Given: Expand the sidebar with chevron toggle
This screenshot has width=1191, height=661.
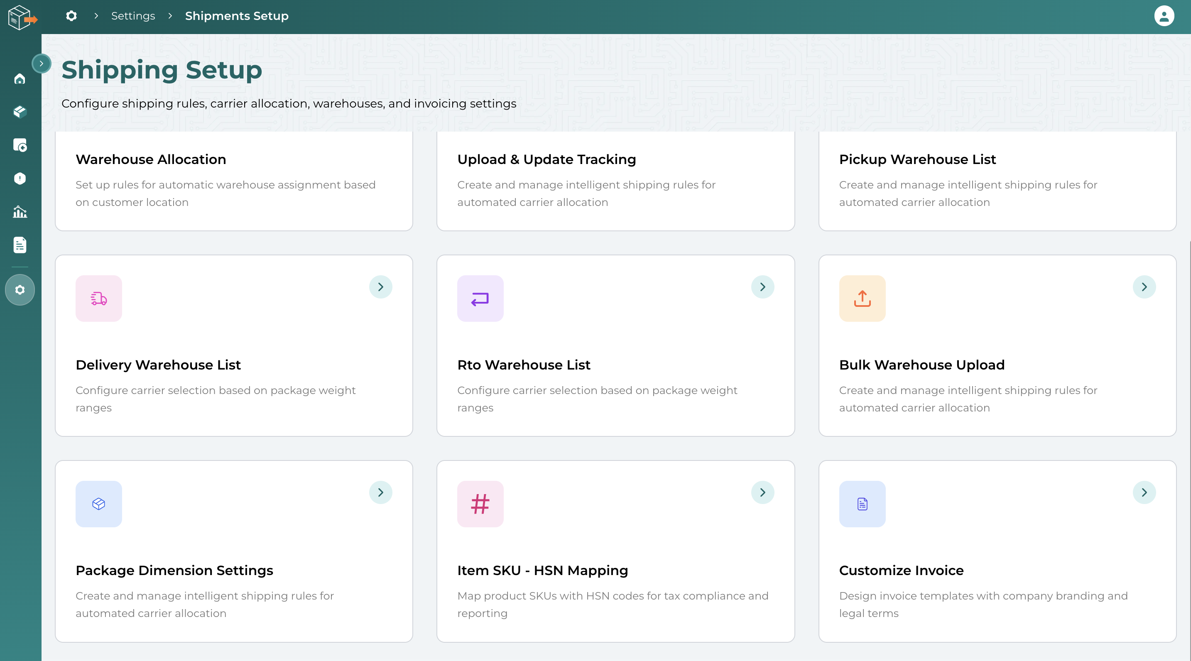Looking at the screenshot, I should (x=41, y=64).
